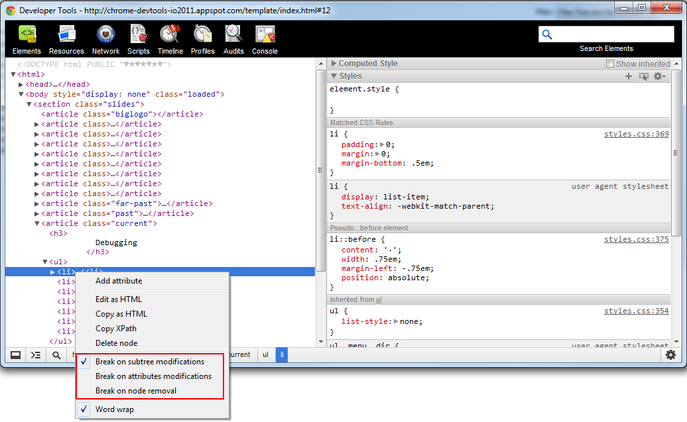Switch to the Resources panel
Screen dimensions: 687x422
coord(66,39)
